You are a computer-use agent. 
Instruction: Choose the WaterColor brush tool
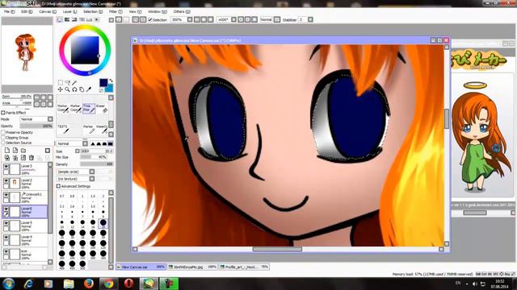tap(102, 129)
